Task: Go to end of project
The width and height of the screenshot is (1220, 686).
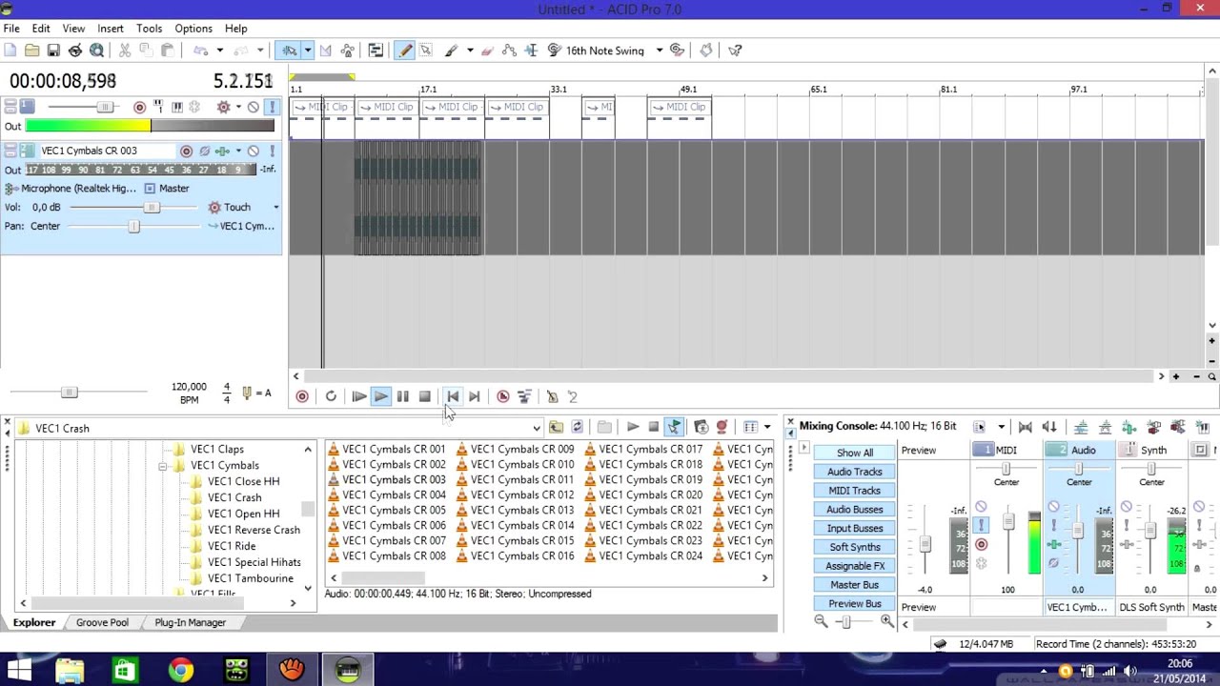Action: pyautogui.click(x=475, y=396)
